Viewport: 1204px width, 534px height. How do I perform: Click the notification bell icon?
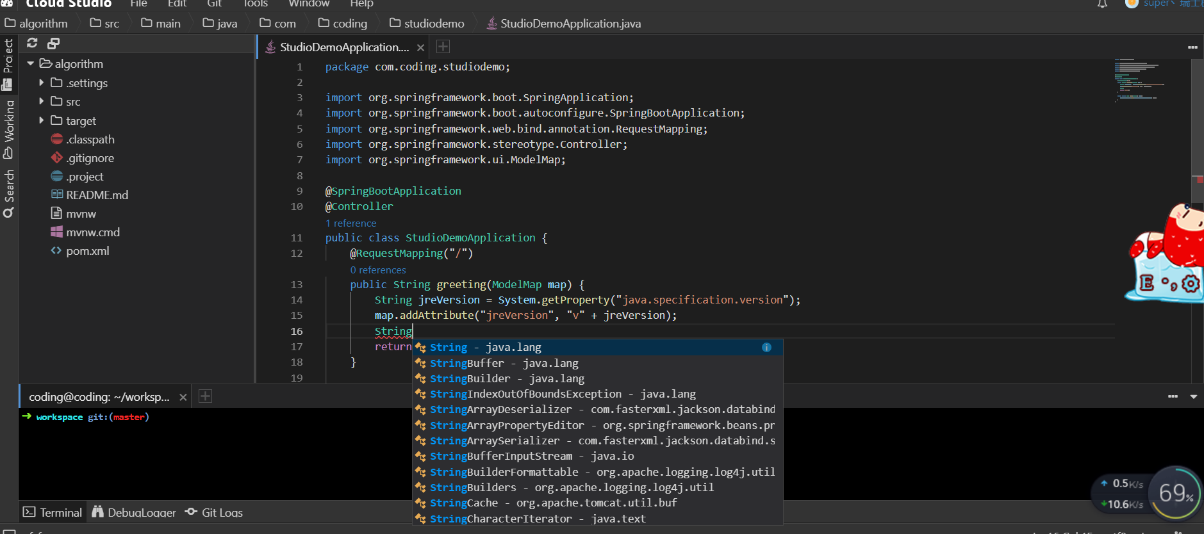click(x=1102, y=4)
